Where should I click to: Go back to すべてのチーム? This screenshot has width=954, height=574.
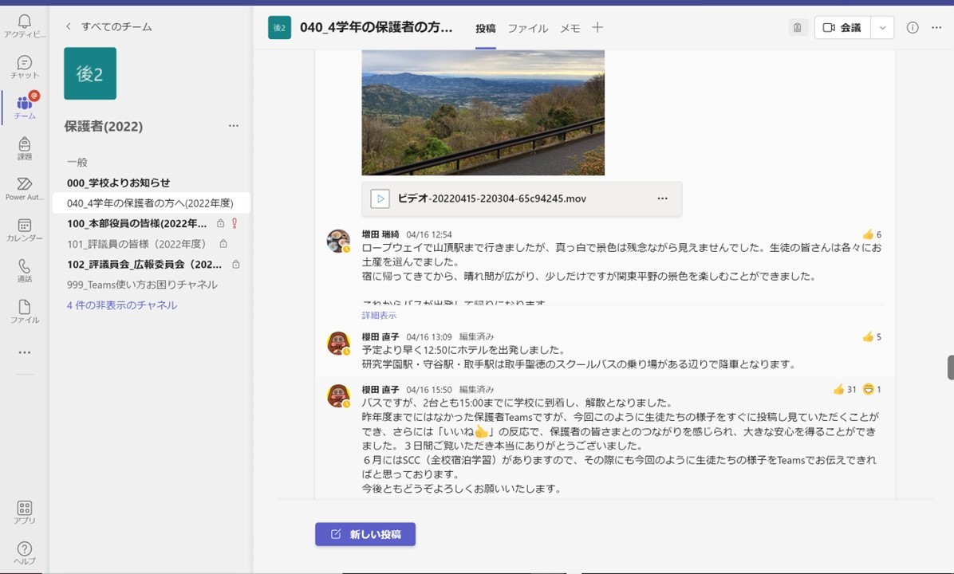point(109,27)
